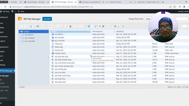Image resolution: width=189 pixels, height=106 pixels.
Task: Click the wp-admin folder icon in file list
Action: (53, 34)
